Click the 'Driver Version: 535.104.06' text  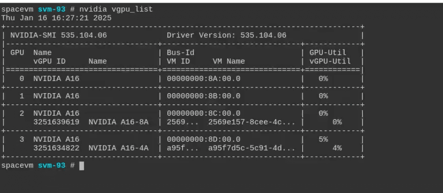(x=226, y=35)
